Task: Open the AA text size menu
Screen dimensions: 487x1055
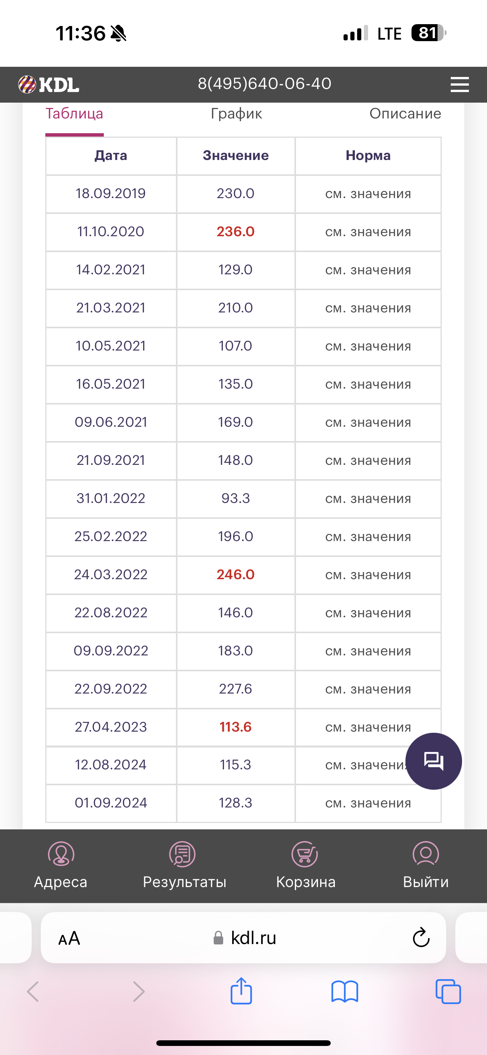Action: click(x=69, y=938)
